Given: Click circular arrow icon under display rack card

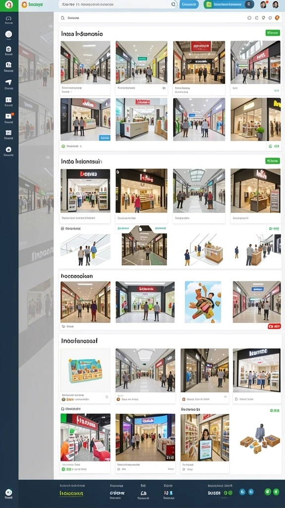Looking at the screenshot, I should 107,397.
